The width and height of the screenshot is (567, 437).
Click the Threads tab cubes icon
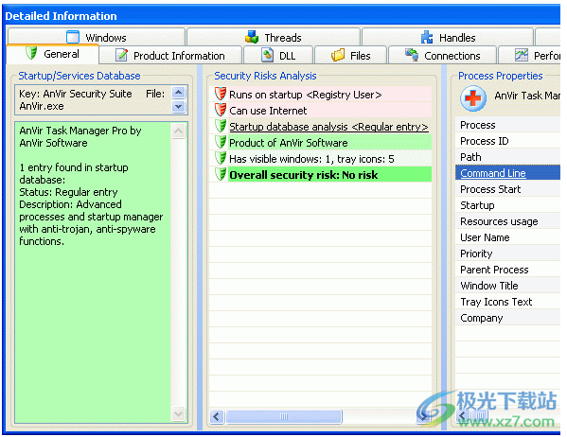(x=252, y=37)
